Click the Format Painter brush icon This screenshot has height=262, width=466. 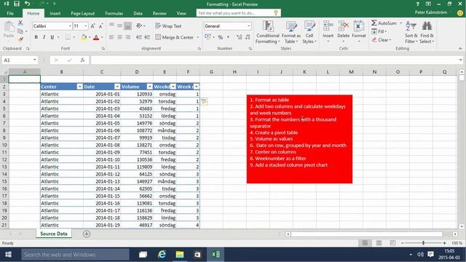pos(20,39)
